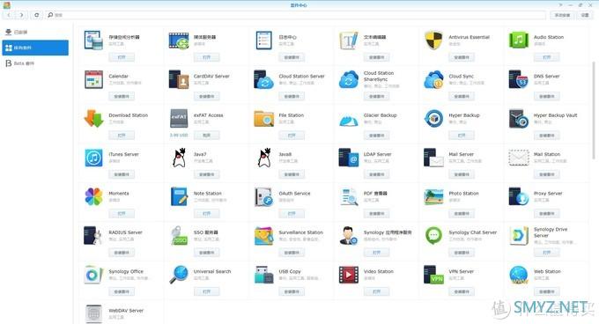Click the File Station folder icon
The image size is (599, 324).
coord(263,118)
